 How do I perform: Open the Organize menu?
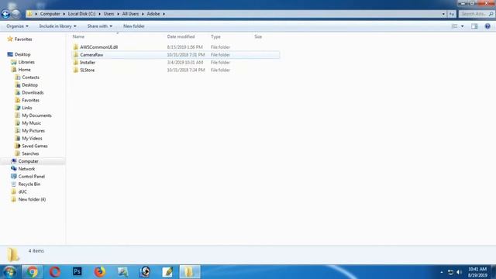[17, 26]
